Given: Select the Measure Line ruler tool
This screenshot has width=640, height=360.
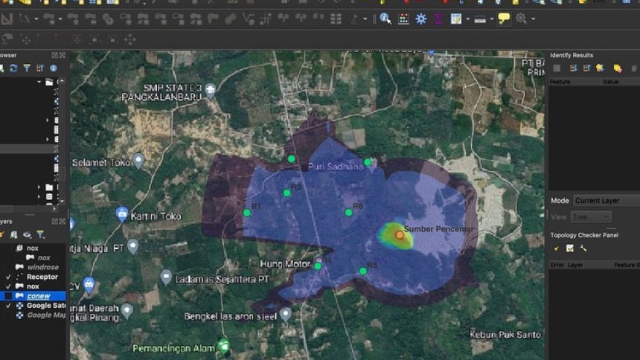Looking at the screenshot, I should tap(479, 19).
